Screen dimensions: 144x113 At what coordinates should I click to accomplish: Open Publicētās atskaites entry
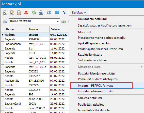pyautogui.click(x=91, y=105)
